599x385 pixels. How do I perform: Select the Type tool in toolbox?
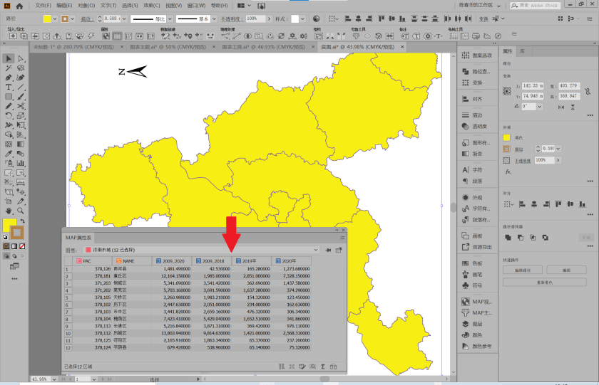click(x=8, y=87)
